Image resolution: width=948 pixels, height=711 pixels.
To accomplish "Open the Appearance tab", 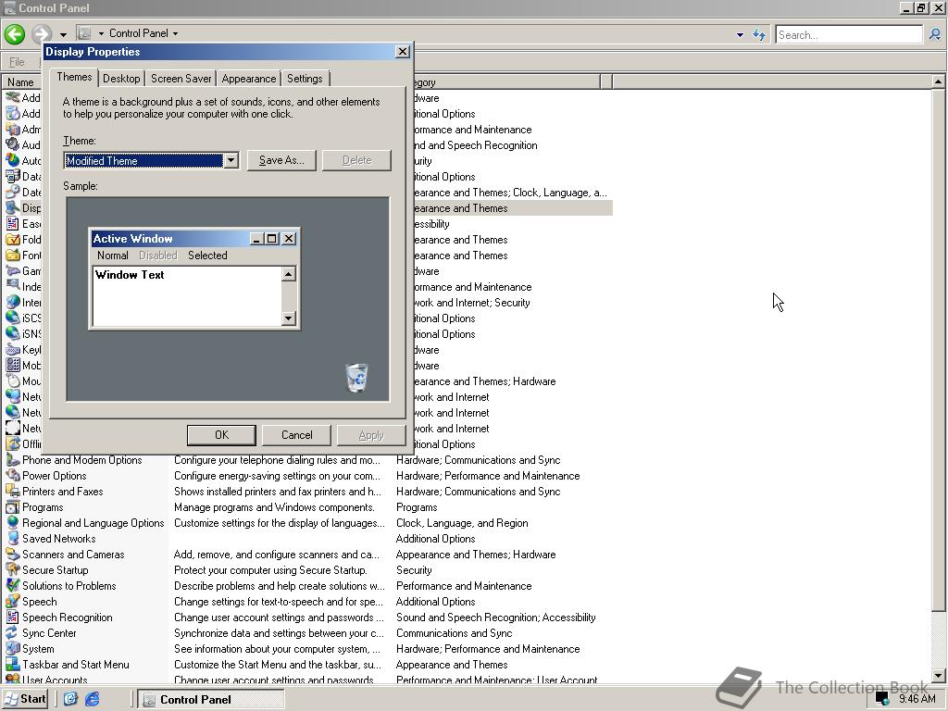I will point(248,79).
